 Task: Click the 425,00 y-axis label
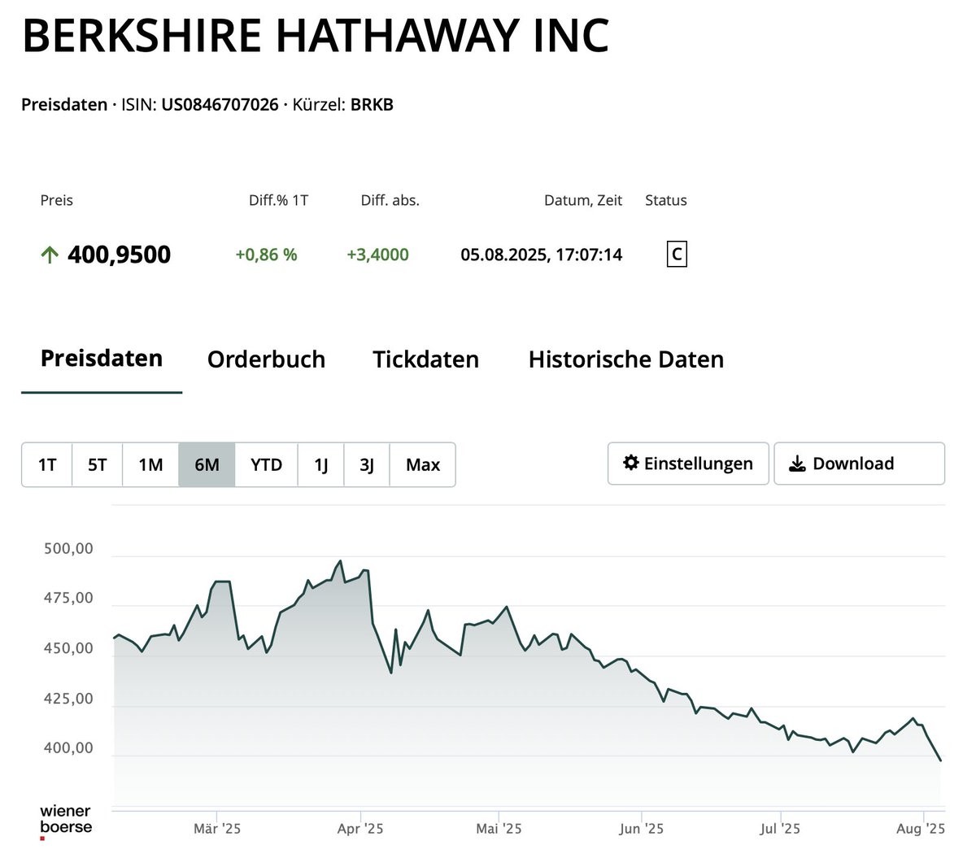point(68,699)
